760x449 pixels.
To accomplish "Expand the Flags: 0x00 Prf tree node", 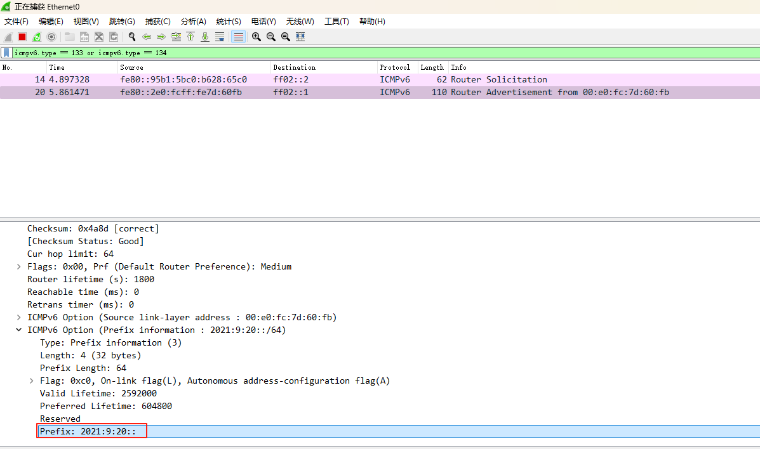I will point(18,267).
